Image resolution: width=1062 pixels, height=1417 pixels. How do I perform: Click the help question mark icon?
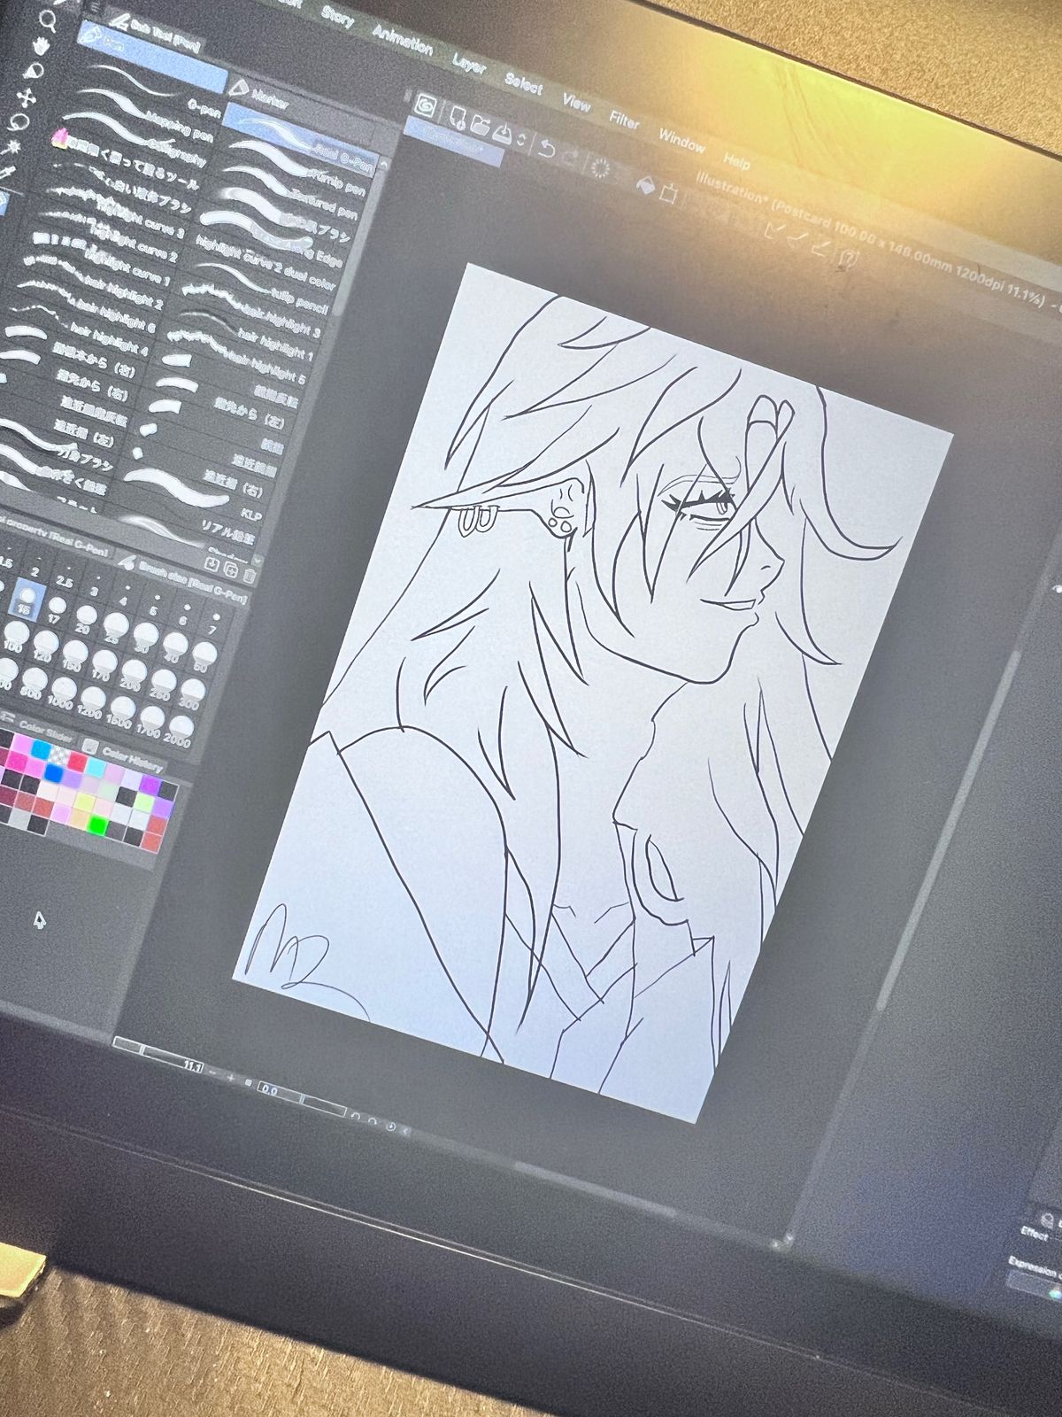click(x=849, y=258)
